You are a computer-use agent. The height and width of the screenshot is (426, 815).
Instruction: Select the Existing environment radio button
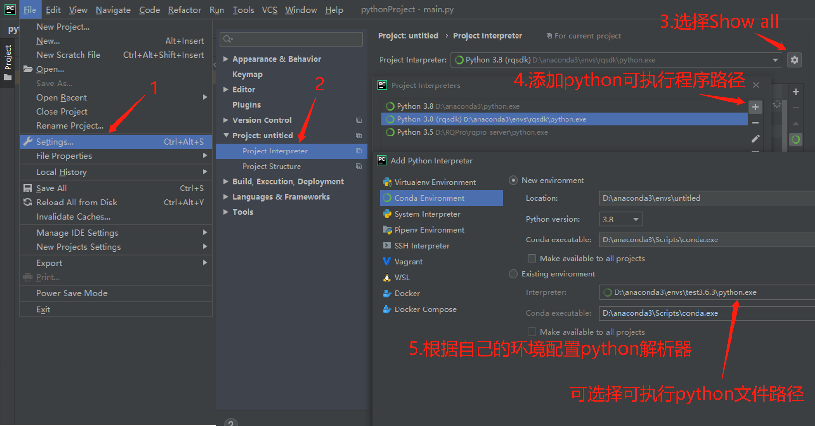pyautogui.click(x=513, y=274)
